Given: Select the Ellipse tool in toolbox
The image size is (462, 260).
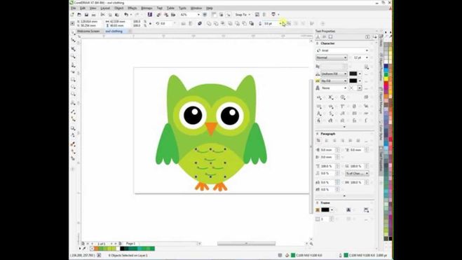Looking at the screenshot, I should click(74, 87).
